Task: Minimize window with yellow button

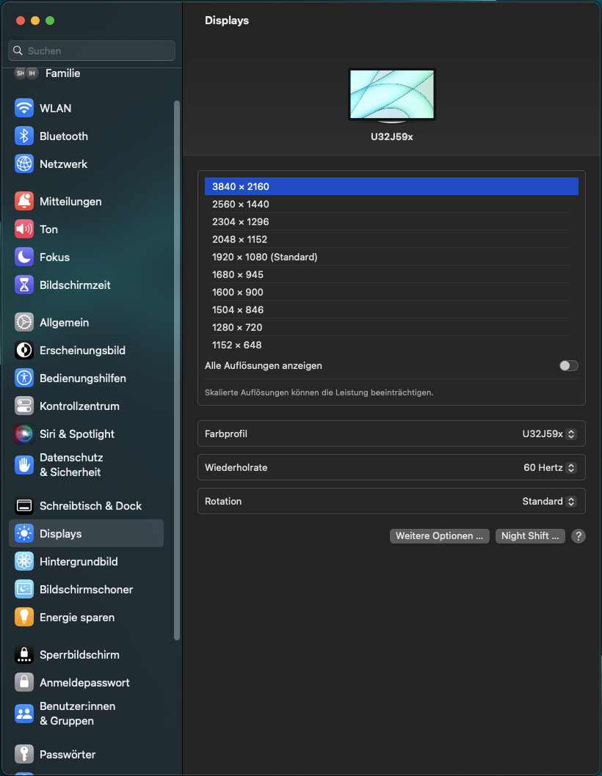Action: (x=35, y=21)
